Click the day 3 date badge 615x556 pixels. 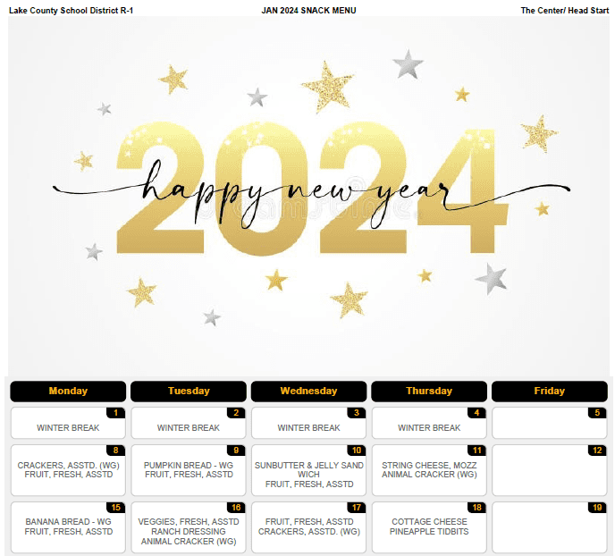coord(357,413)
